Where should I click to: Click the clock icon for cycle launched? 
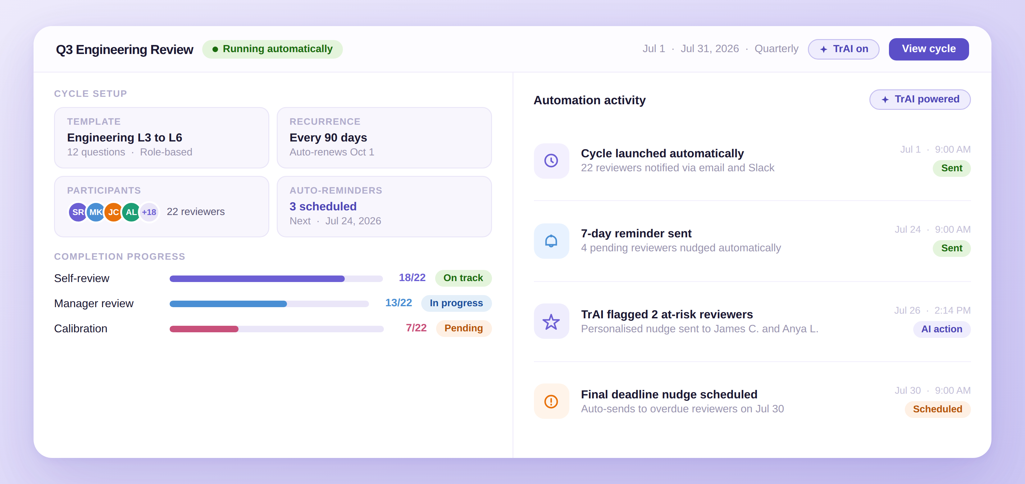[551, 161]
